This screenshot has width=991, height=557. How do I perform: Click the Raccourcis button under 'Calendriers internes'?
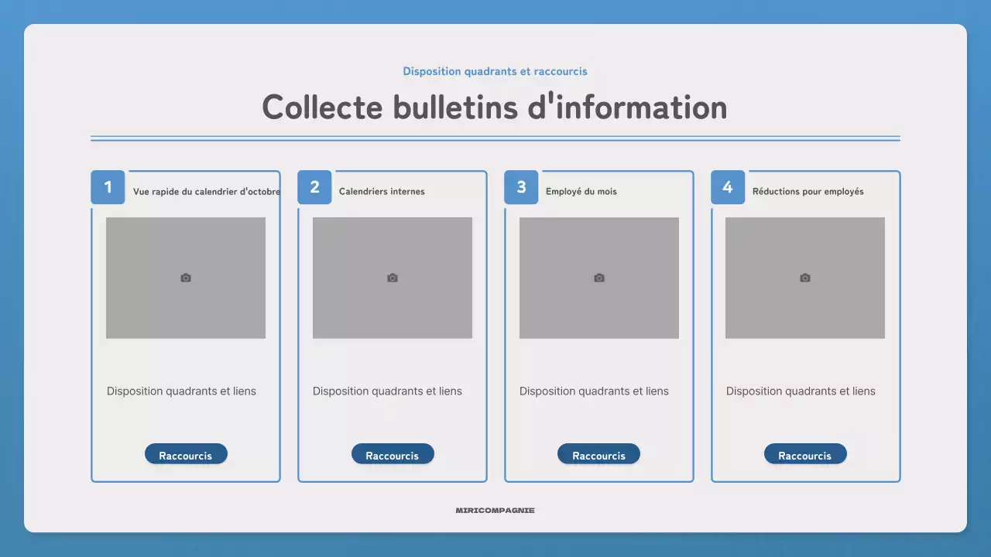coord(393,454)
